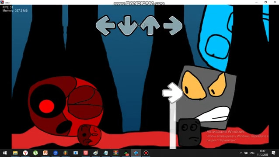This screenshot has width=279, height=157.
Task: Hit the right arrow receptor
Action: (x=173, y=26)
